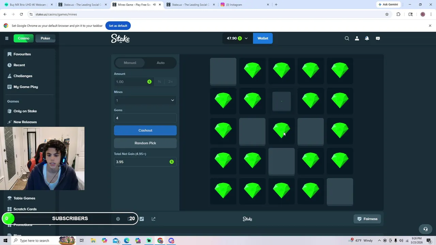Click the Cashout button

click(145, 130)
